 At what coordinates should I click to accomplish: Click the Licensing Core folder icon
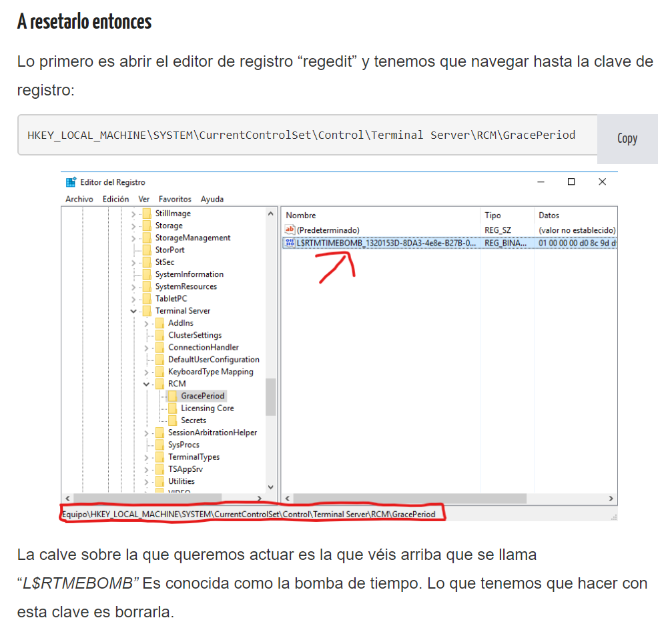point(172,408)
